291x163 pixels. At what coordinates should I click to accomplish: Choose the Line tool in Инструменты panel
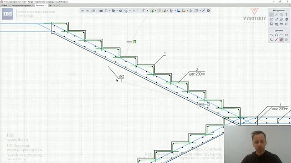pos(276,14)
